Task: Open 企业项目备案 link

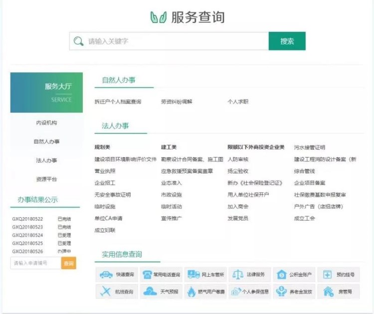Action: (310, 183)
